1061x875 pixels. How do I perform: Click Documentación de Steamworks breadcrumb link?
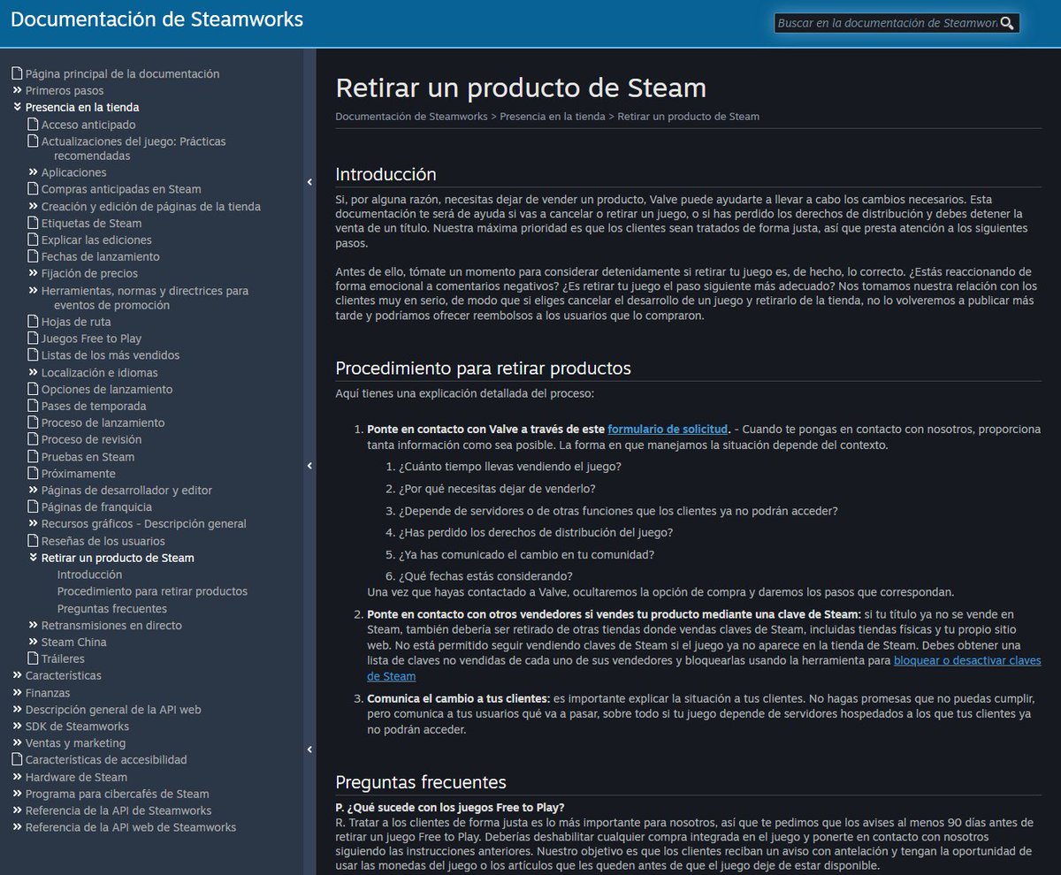[411, 117]
